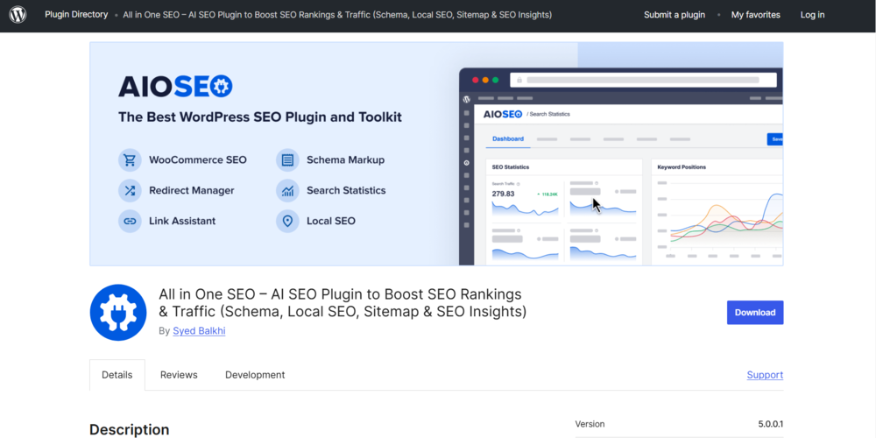Click the Local SEO map pin icon
The height and width of the screenshot is (438, 876).
287,222
